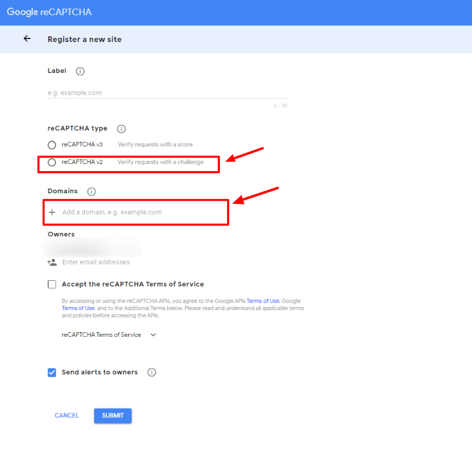This screenshot has width=472, height=453.
Task: Click the add person icon under Owners
Action: (x=52, y=262)
